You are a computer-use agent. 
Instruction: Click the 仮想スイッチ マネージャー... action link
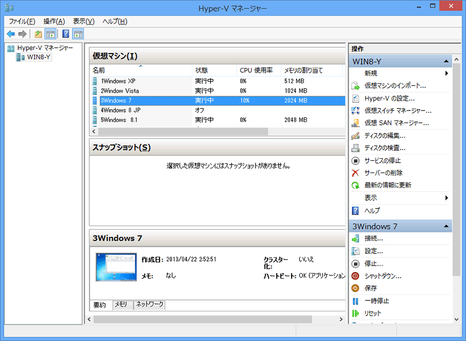click(398, 111)
